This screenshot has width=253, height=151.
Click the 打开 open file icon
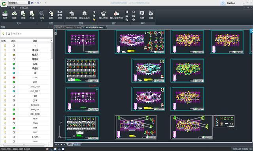[5, 15]
